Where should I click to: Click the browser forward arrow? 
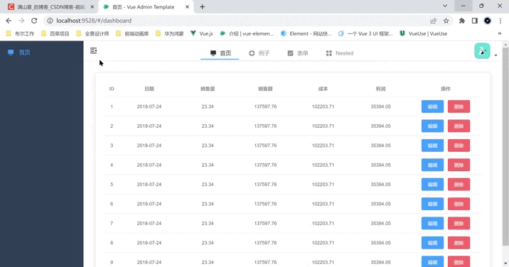tap(21, 21)
